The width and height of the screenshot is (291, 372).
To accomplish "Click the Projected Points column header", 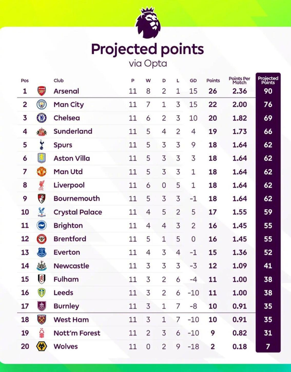I will click(x=268, y=80).
